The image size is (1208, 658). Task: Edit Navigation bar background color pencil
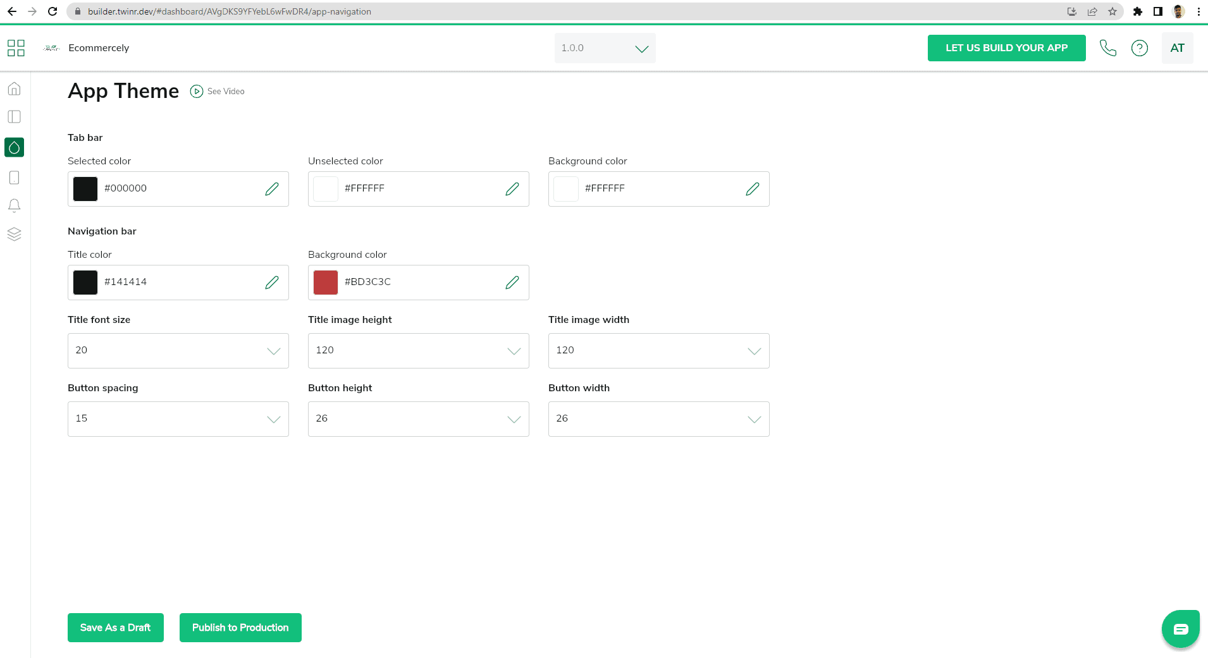point(512,283)
